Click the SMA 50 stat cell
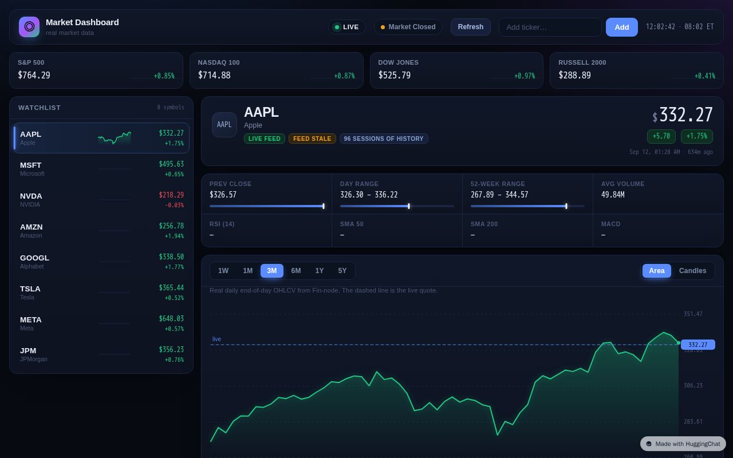 pos(397,230)
